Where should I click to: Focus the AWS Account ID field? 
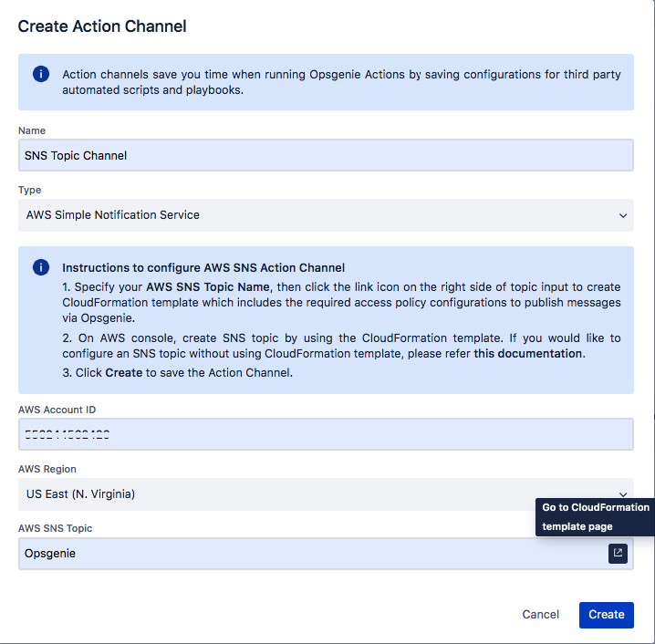(x=326, y=434)
